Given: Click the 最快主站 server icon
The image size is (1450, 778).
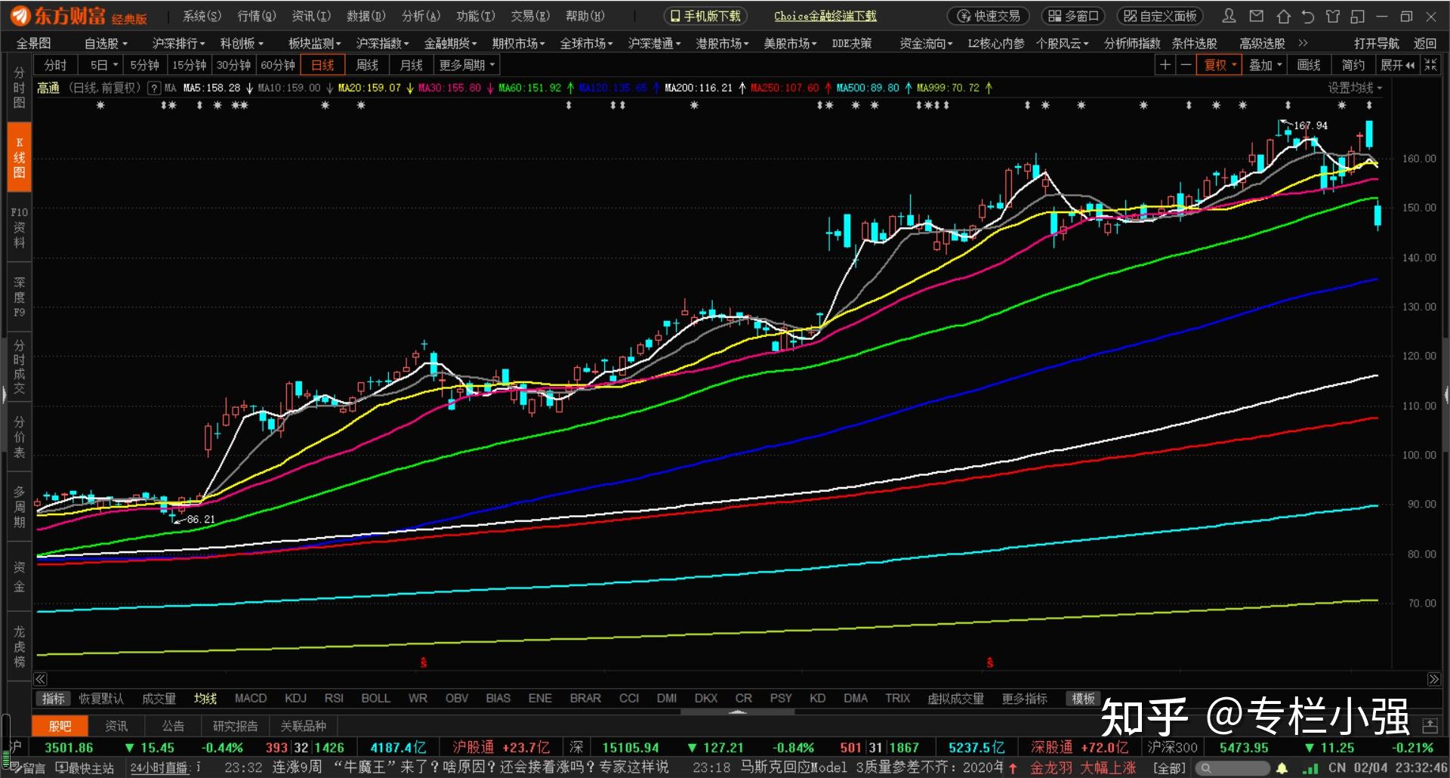Looking at the screenshot, I should pos(85,768).
